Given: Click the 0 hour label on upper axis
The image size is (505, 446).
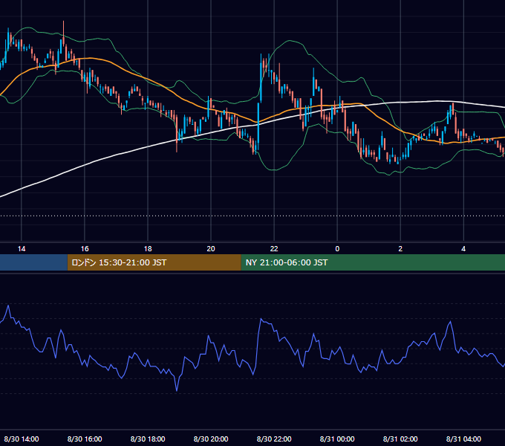Looking at the screenshot, I should [x=337, y=249].
